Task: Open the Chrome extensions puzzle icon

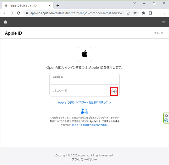Action: [x=143, y=13]
